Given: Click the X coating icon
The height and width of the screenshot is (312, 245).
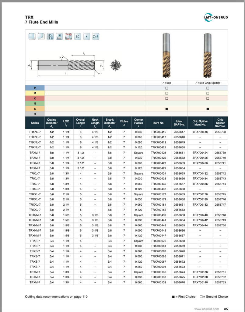Looking at the screenshot, I should coord(86,37).
